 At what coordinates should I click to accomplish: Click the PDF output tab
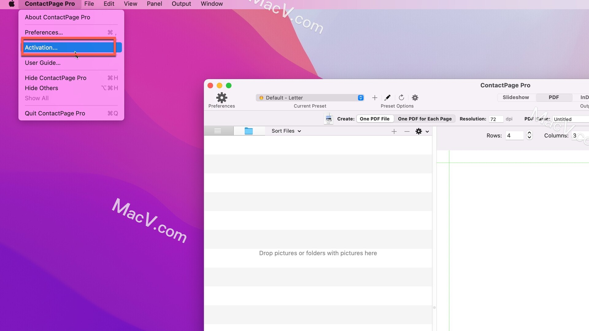553,97
